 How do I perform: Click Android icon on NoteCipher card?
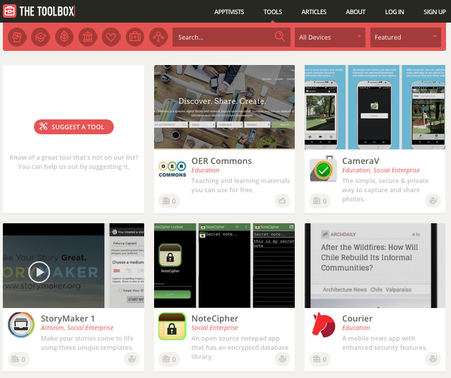[x=282, y=359]
